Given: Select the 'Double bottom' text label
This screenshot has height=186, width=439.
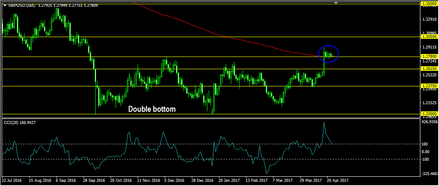Looking at the screenshot, I should click(x=152, y=109).
